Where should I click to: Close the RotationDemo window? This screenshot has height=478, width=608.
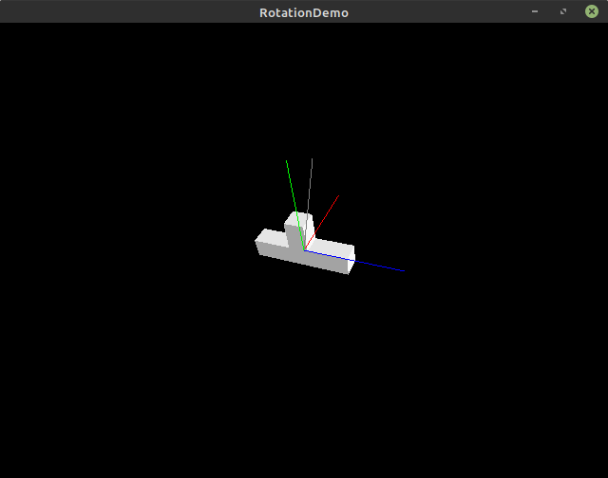coord(591,11)
